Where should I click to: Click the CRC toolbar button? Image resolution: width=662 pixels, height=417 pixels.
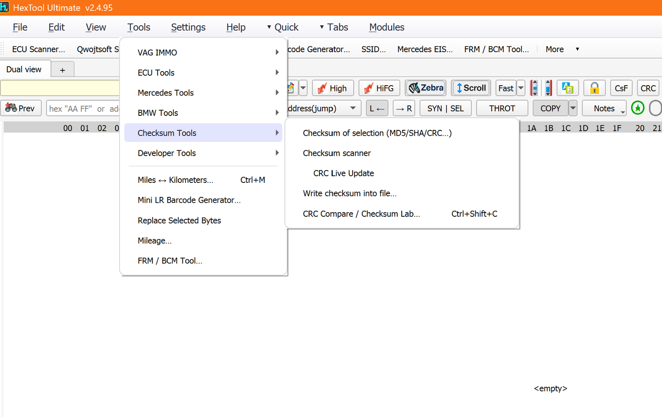pos(648,88)
